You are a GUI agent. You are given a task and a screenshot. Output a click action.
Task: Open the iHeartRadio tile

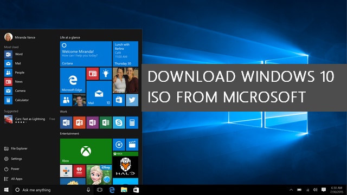[x=79, y=171]
